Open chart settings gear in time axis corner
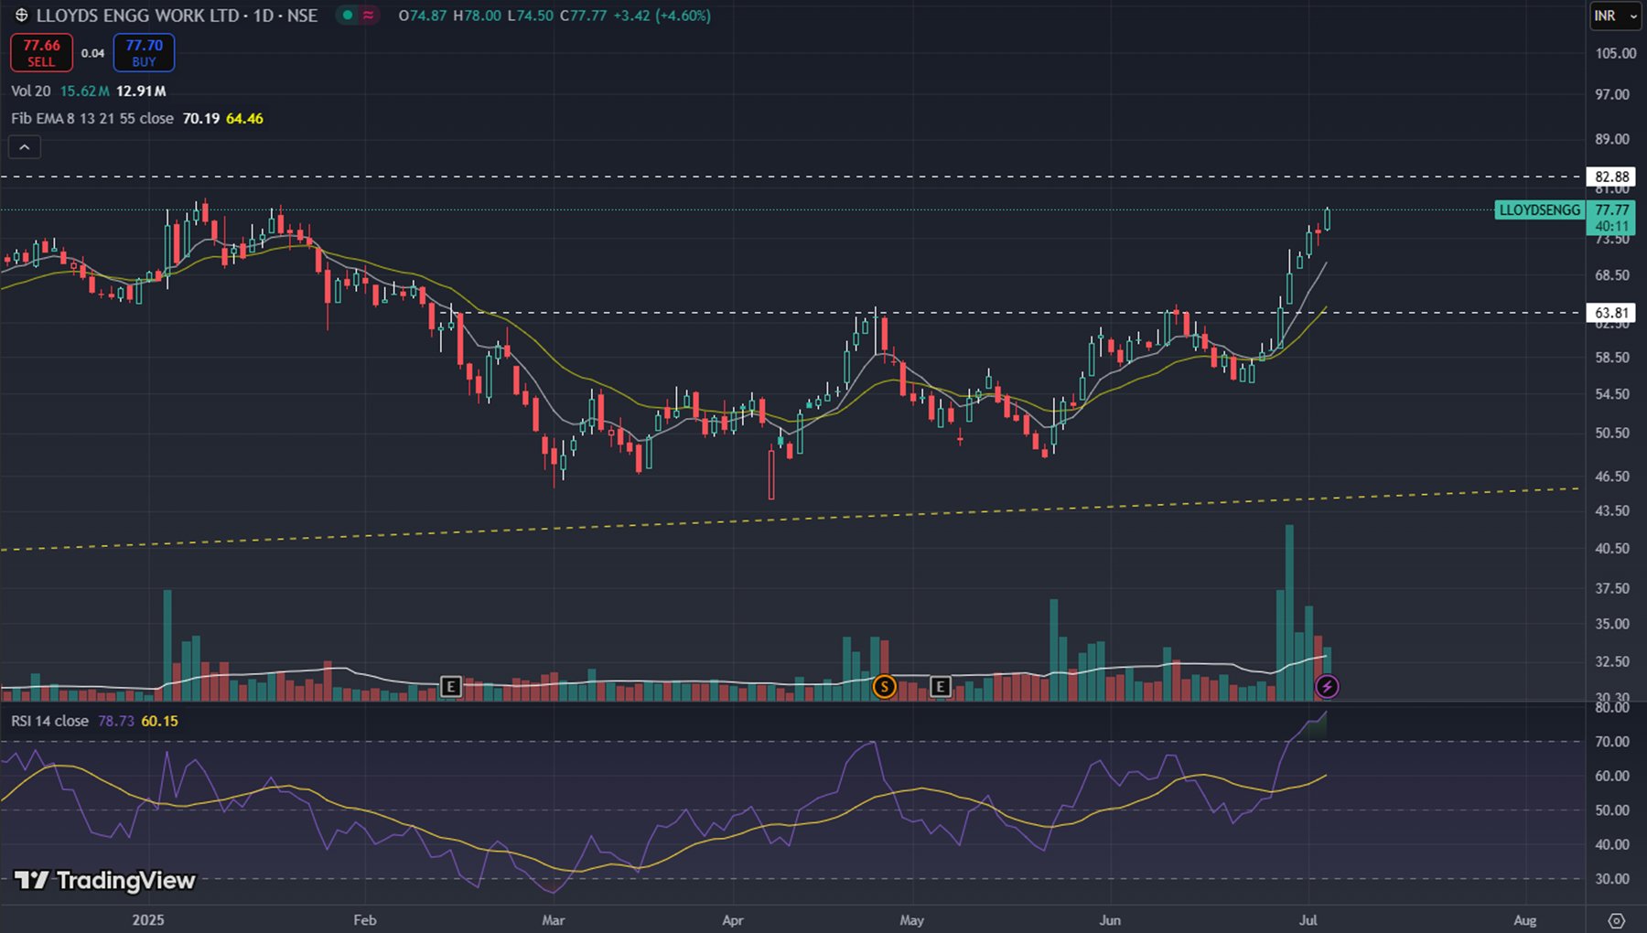 1617,920
